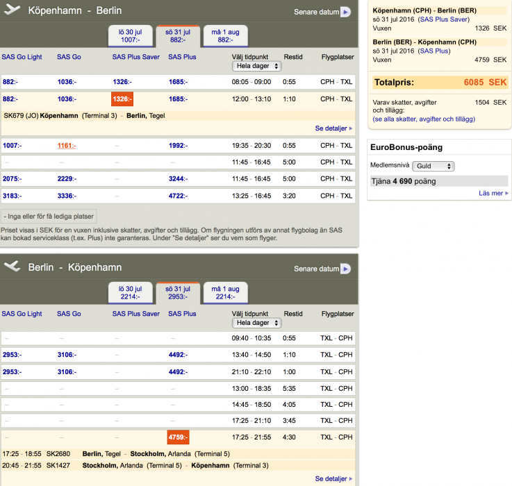Pick 4722:- SAS Plus fare at 13:25
The image size is (512, 486).
coord(179,196)
